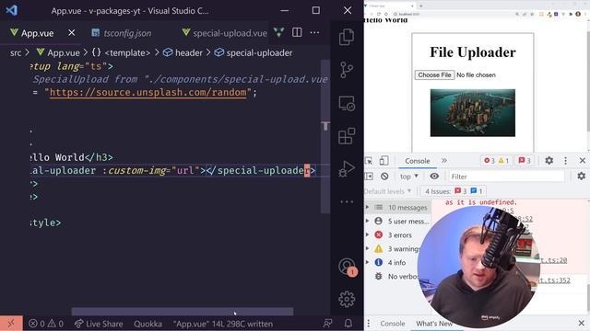590x331 pixels.
Task: Close the bottom DevTools drawer
Action: point(582,323)
